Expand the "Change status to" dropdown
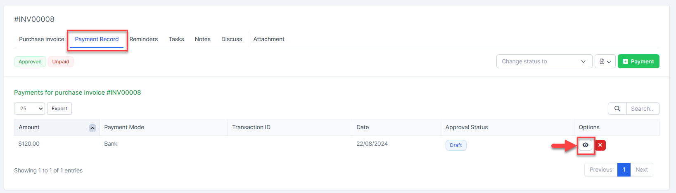676x193 pixels. pos(544,62)
